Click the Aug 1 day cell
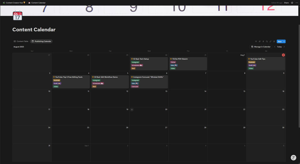The image size is (300, 164). (227, 62)
